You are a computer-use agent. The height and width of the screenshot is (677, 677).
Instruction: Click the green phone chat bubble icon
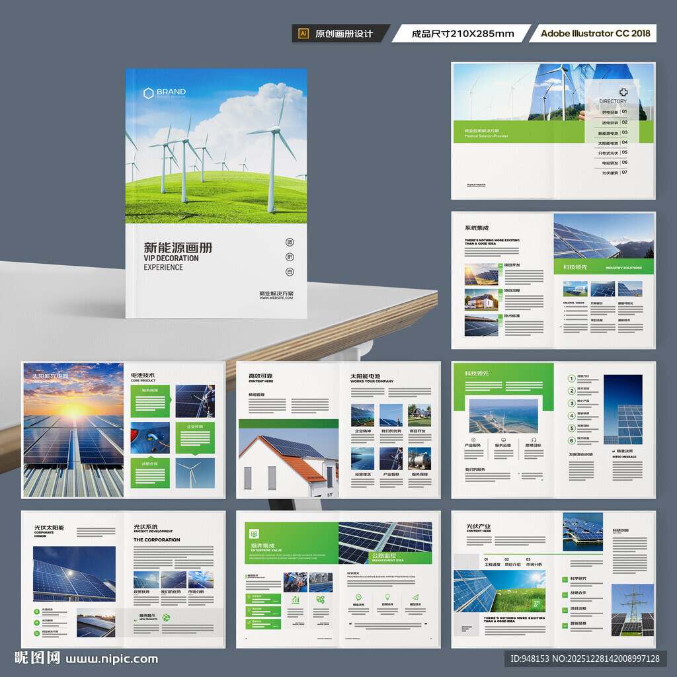tap(358, 597)
